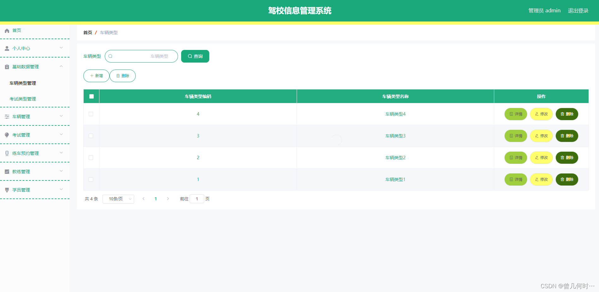Go to the next page arrow
599x292 pixels.
coord(168,199)
